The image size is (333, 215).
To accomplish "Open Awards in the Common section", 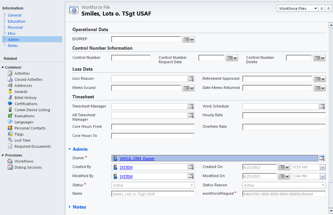I will tap(21, 92).
